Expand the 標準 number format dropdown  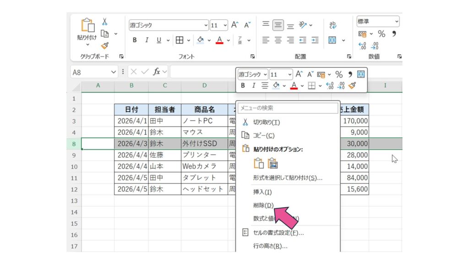click(396, 22)
